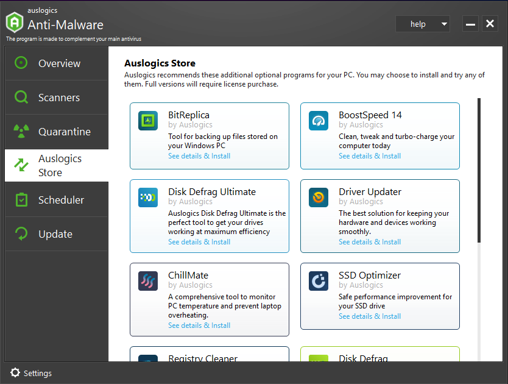This screenshot has width=508, height=384.
Task: Click the program tagline under Anti-Malware
Action: (x=74, y=39)
